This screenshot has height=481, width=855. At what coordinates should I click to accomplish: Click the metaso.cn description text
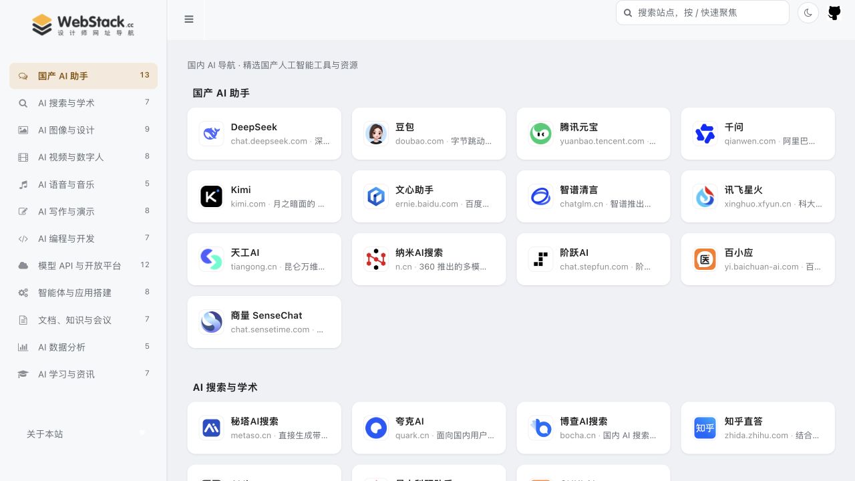tap(280, 436)
